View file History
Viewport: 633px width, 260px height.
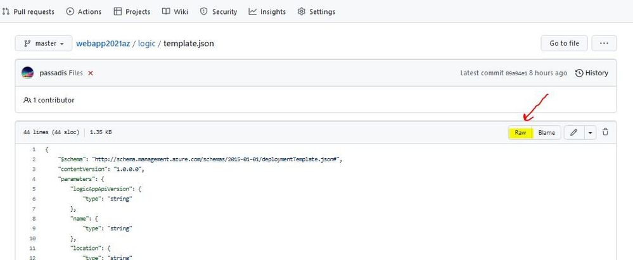592,73
